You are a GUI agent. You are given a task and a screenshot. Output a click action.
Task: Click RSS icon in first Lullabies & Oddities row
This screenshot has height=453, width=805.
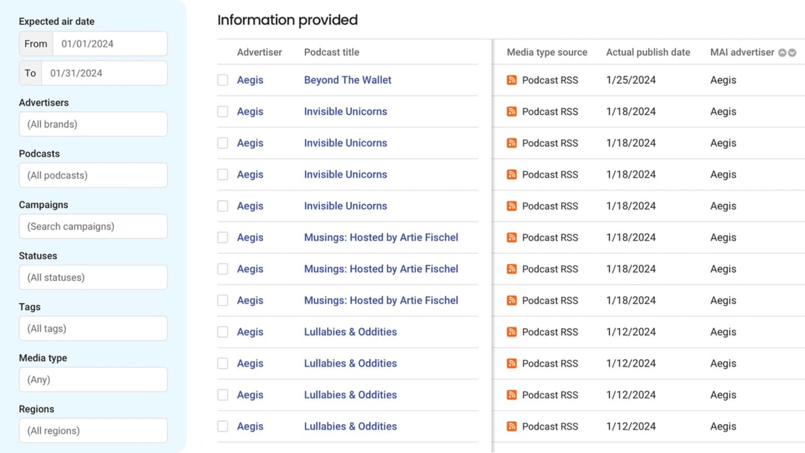coord(512,332)
